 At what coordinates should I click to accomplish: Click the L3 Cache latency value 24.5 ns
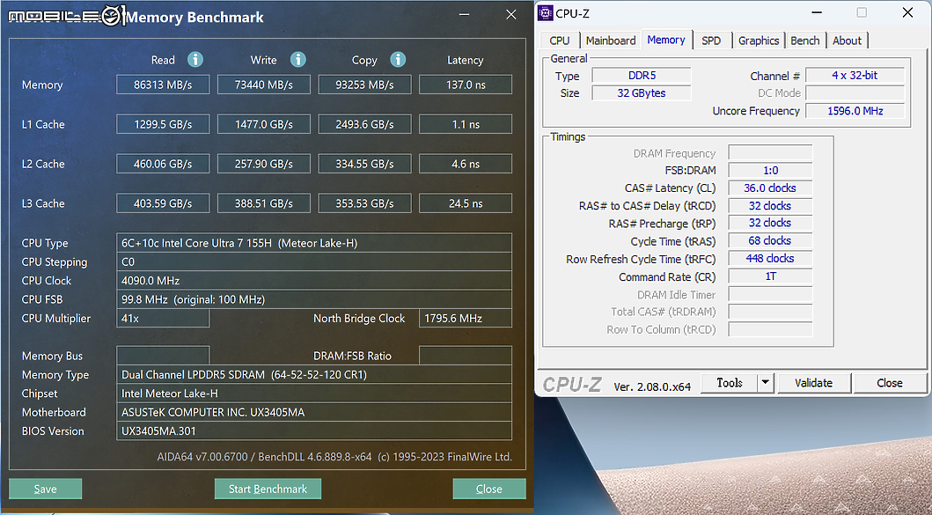(466, 203)
